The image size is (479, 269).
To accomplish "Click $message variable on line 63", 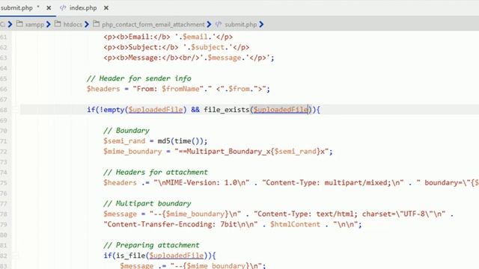I will click(225, 58).
